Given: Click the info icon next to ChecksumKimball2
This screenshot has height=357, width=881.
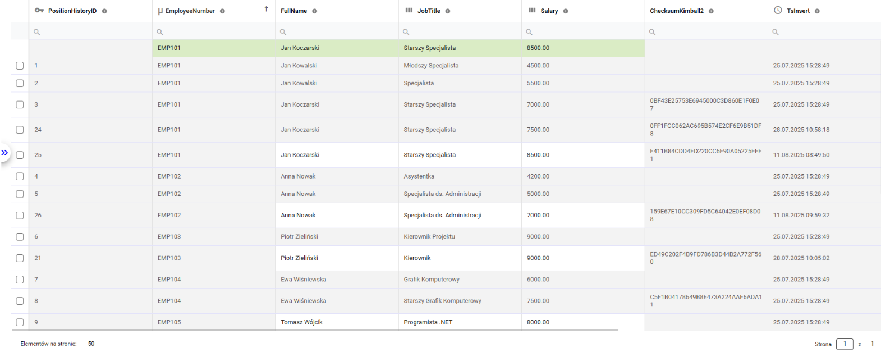Looking at the screenshot, I should tap(711, 11).
